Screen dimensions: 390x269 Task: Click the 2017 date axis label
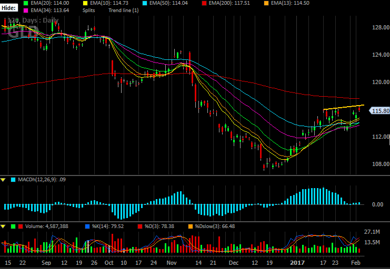pos(297,263)
